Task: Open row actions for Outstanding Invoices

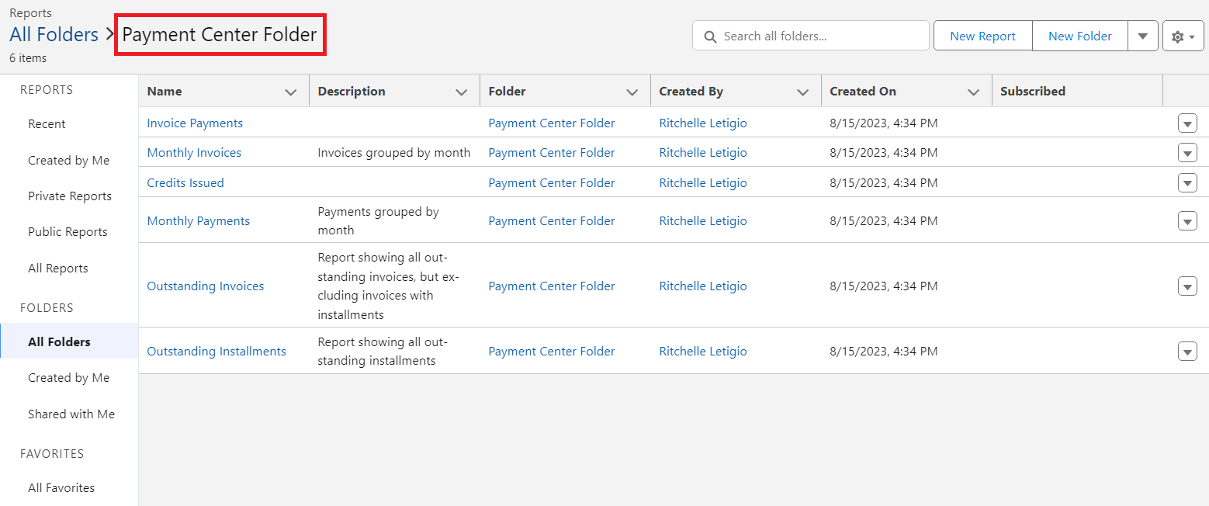Action: pos(1187,286)
